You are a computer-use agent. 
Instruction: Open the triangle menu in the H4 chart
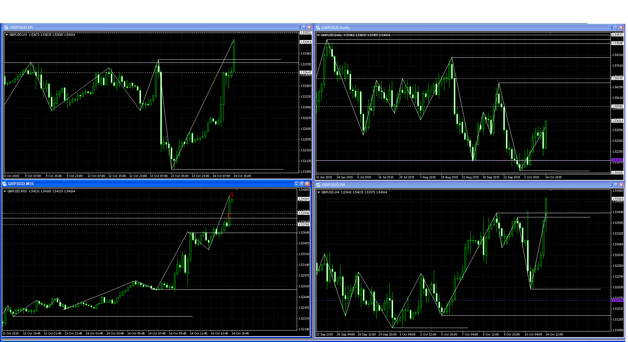coord(319,192)
